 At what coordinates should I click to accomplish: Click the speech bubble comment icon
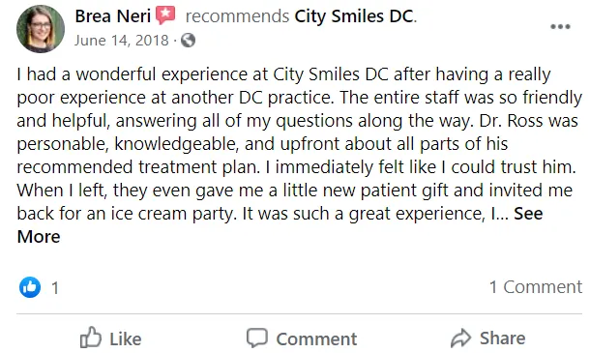pyautogui.click(x=257, y=338)
